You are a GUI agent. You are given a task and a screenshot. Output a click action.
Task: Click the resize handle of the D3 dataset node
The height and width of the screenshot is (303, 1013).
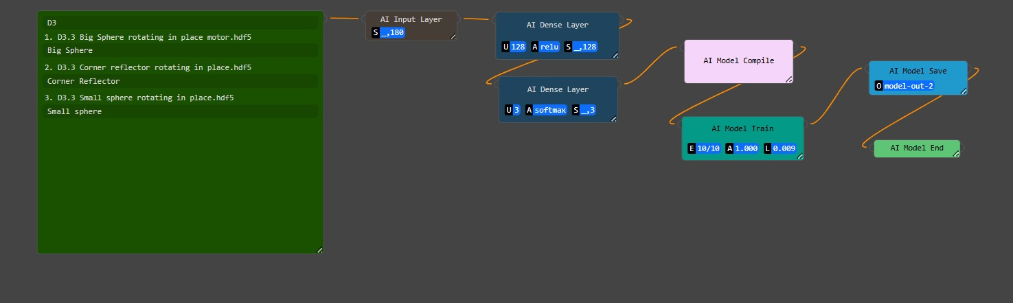(319, 250)
